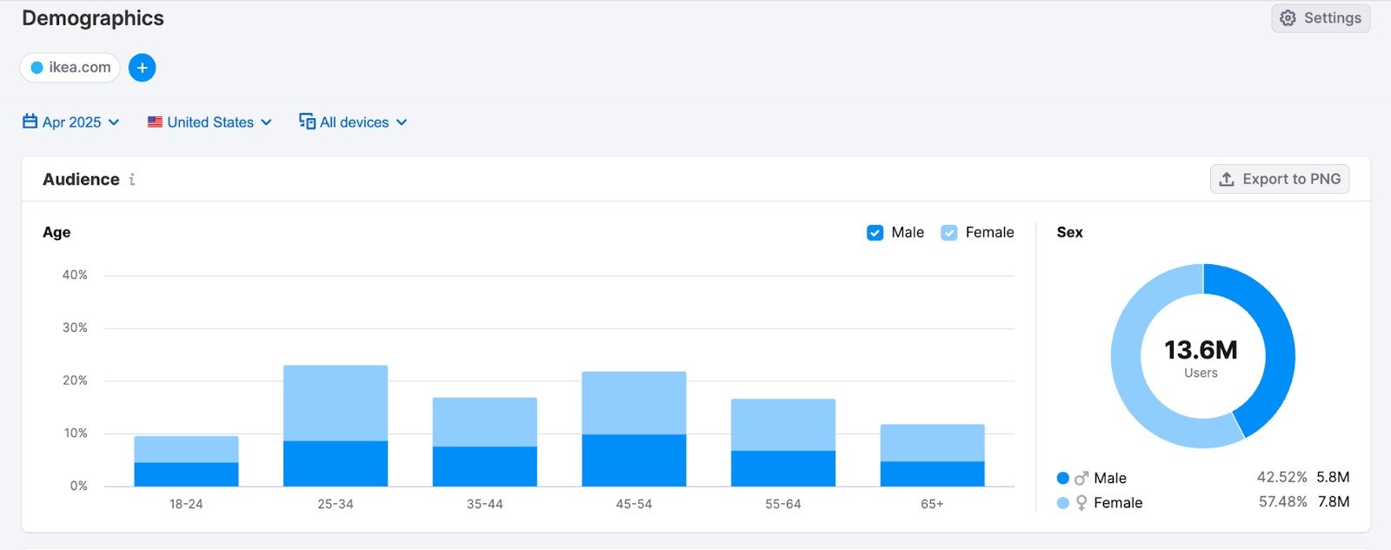Uncheck the Female checkbox
The image size is (1391, 550).
point(948,233)
